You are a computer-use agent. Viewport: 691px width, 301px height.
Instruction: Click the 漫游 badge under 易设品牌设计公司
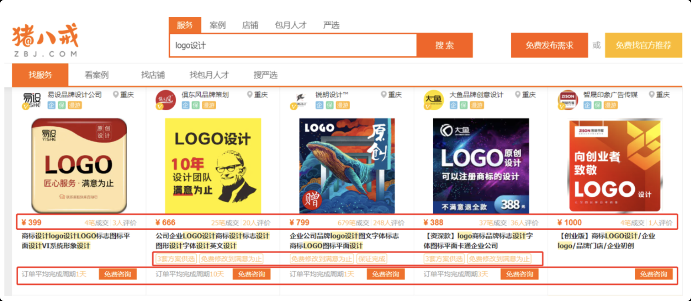[x=75, y=105]
